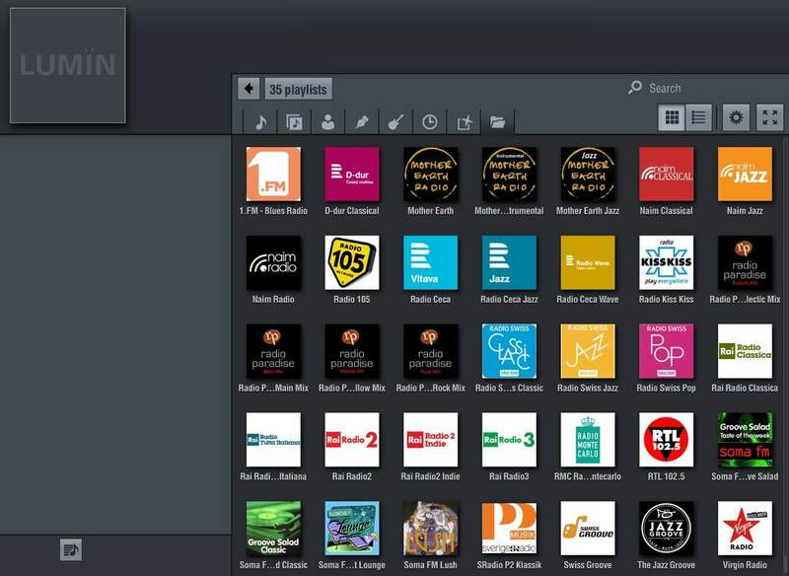Open Virgin Radio station icon
The height and width of the screenshot is (576, 789).
(745, 529)
